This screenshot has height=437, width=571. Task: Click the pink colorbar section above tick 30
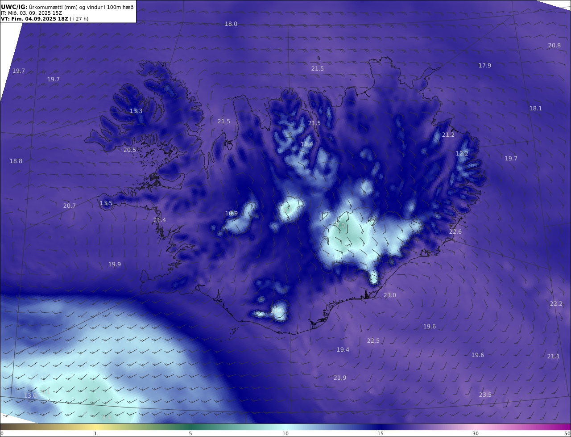point(476,427)
